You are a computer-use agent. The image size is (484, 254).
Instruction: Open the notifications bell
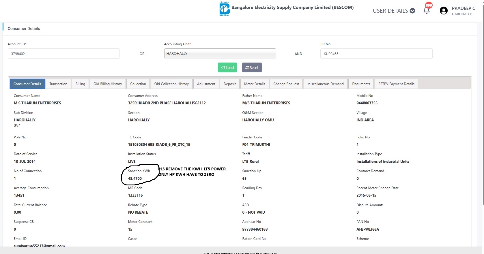coord(427,10)
